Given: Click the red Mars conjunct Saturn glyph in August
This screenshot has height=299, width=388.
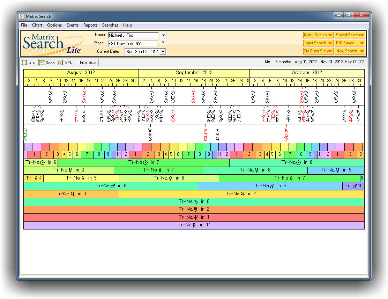Looking at the screenshot, I should click(x=76, y=116).
